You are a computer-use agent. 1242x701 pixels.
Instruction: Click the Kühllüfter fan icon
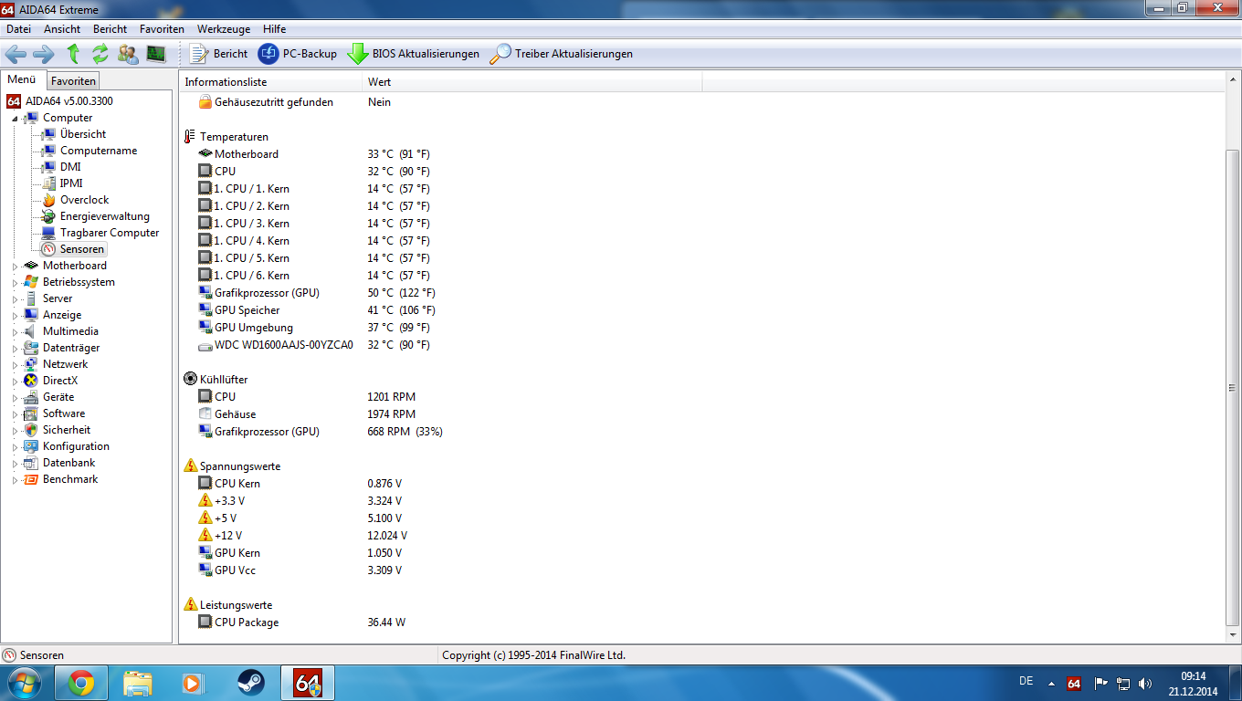click(190, 380)
